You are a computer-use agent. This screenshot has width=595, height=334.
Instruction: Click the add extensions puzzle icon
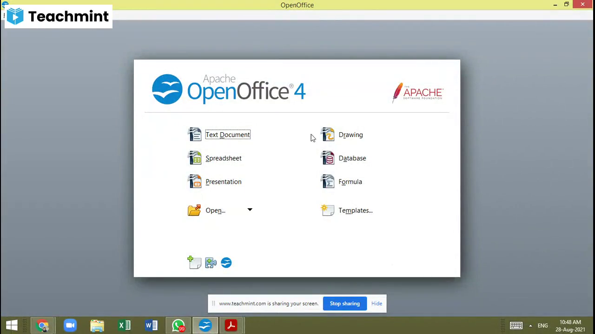point(211,263)
